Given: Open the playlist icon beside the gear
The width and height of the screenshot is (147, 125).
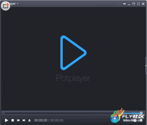Looking at the screenshot, I should point(135,120).
